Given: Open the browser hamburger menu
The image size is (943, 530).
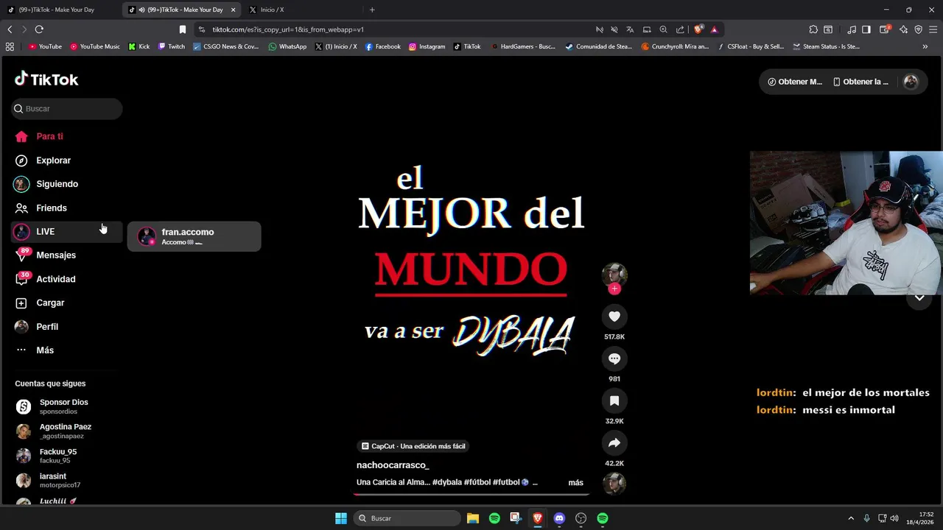Looking at the screenshot, I should [933, 29].
